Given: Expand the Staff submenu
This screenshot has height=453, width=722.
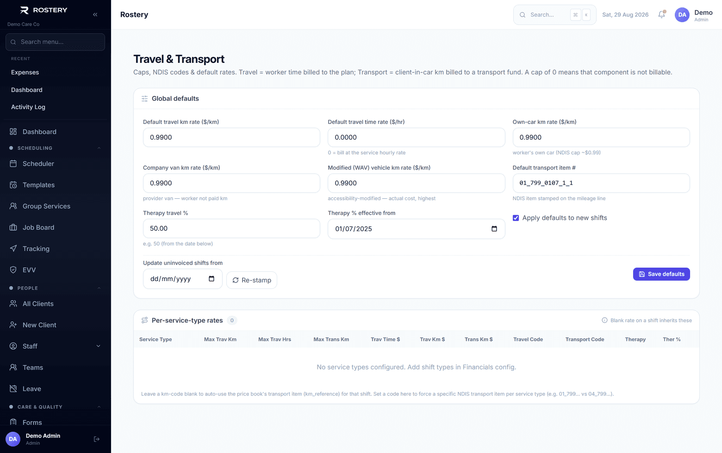Looking at the screenshot, I should pos(98,346).
